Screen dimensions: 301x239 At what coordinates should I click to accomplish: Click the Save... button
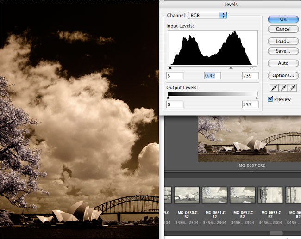tap(283, 51)
